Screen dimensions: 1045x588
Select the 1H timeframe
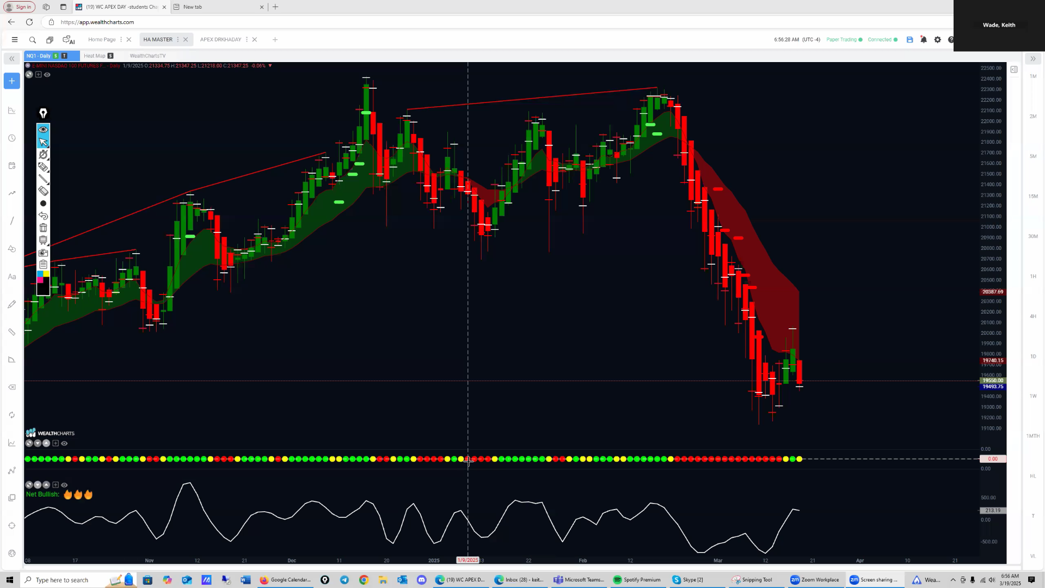(x=1033, y=277)
